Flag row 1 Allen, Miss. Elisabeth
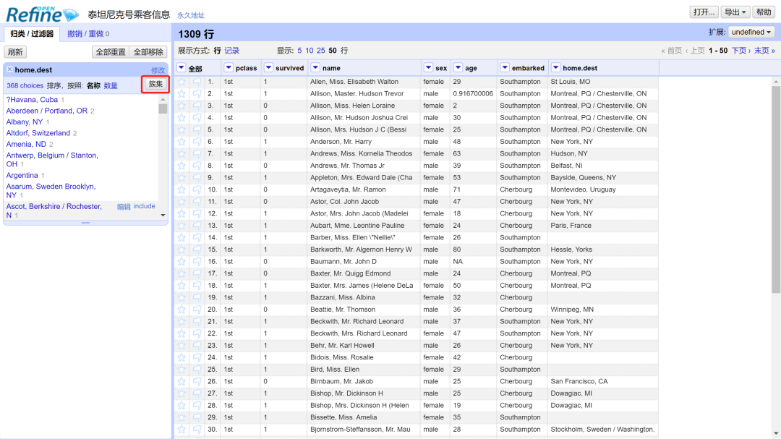 pyautogui.click(x=197, y=82)
